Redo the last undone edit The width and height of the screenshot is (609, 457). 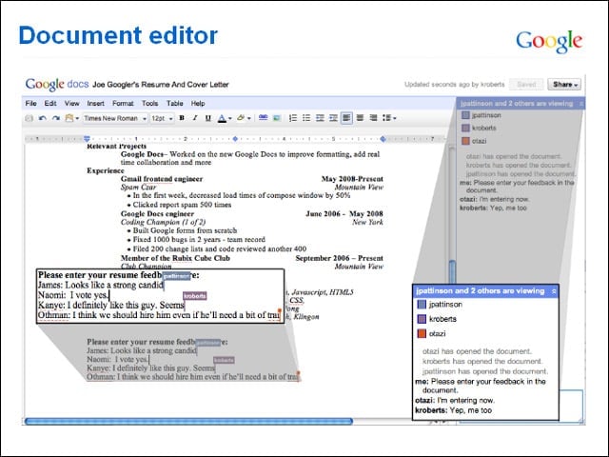point(56,118)
